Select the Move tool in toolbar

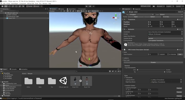click(6, 6)
